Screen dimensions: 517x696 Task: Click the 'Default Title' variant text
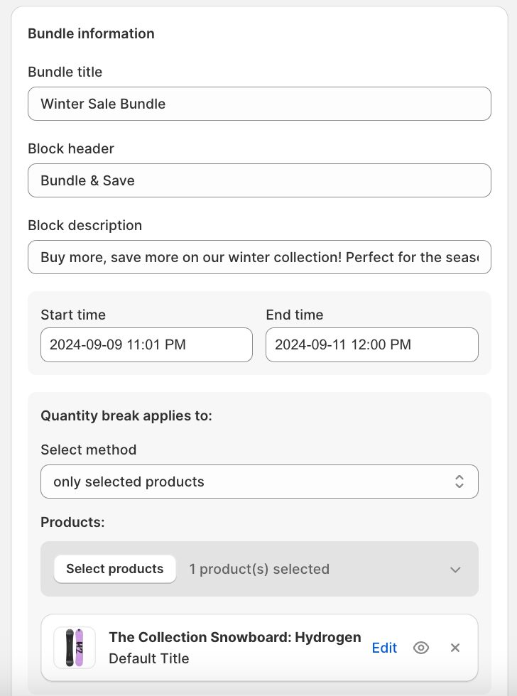[x=148, y=658]
